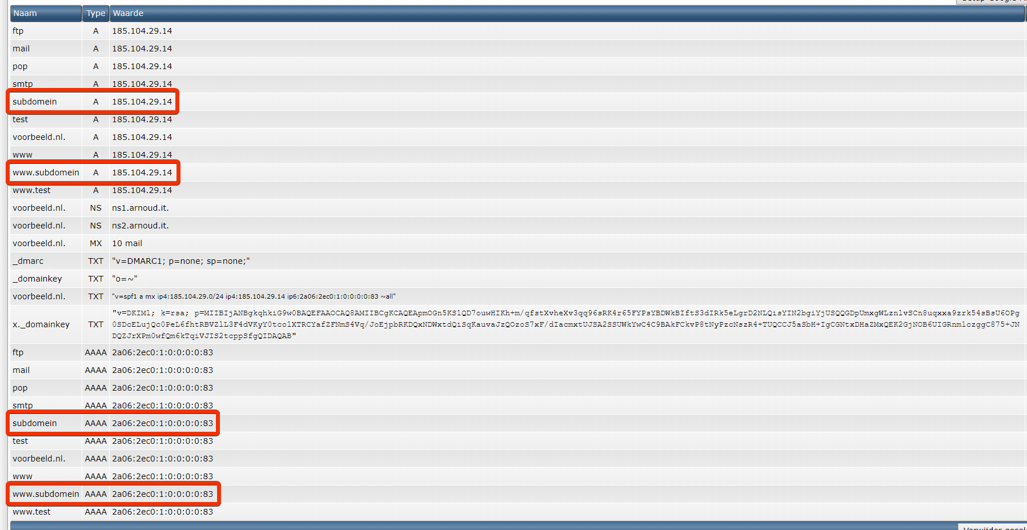The width and height of the screenshot is (1027, 530).
Task: Click the www.test AAAA record IPv6 value
Action: [162, 512]
